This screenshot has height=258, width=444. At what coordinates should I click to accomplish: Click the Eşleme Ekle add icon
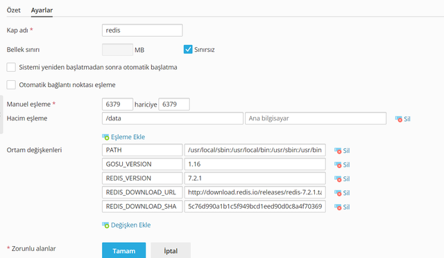coord(105,137)
